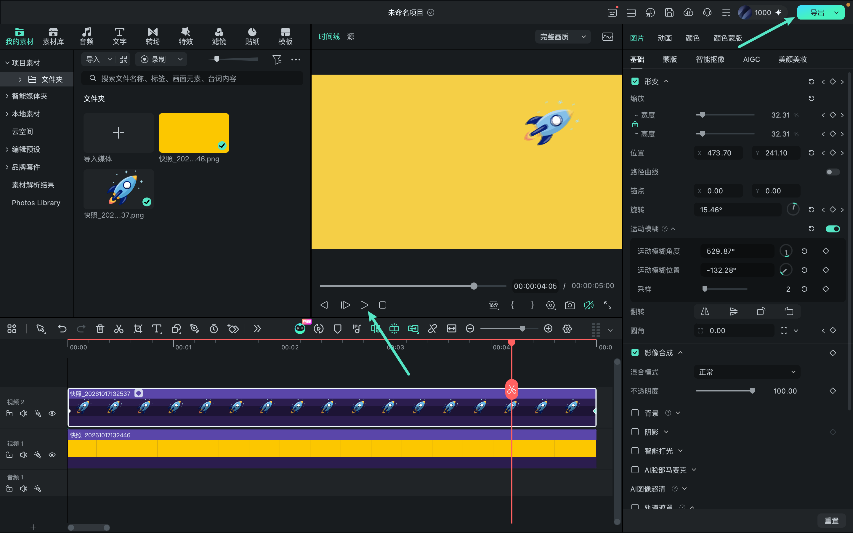Click the delete trash icon in timeline toolbar
Screen dimensions: 853x533
point(100,329)
